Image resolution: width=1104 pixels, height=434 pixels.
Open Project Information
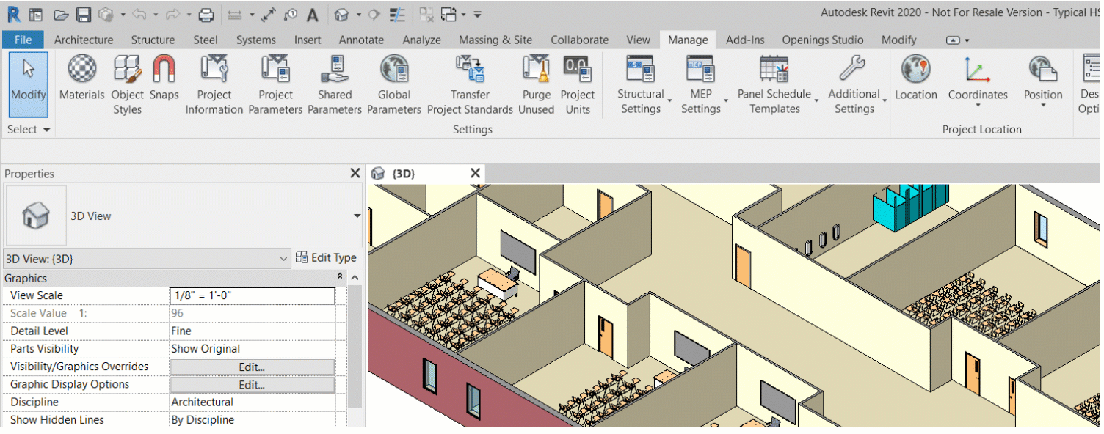click(214, 76)
